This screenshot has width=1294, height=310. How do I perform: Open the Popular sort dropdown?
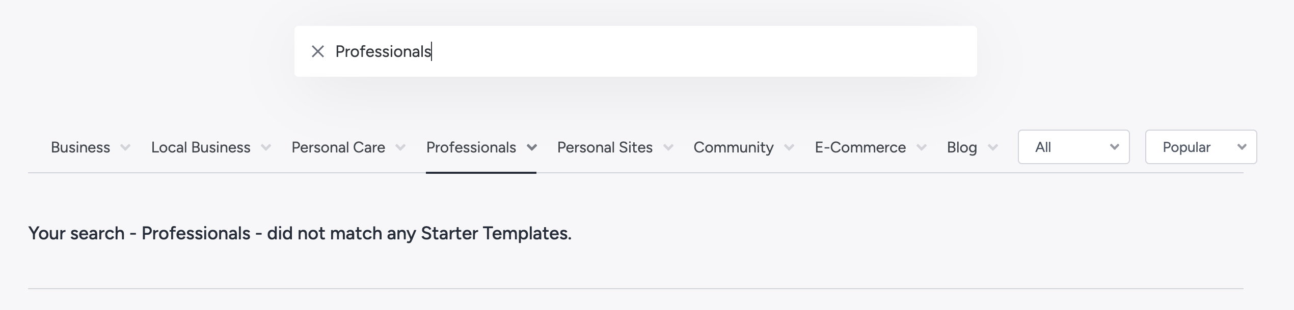(x=1201, y=147)
